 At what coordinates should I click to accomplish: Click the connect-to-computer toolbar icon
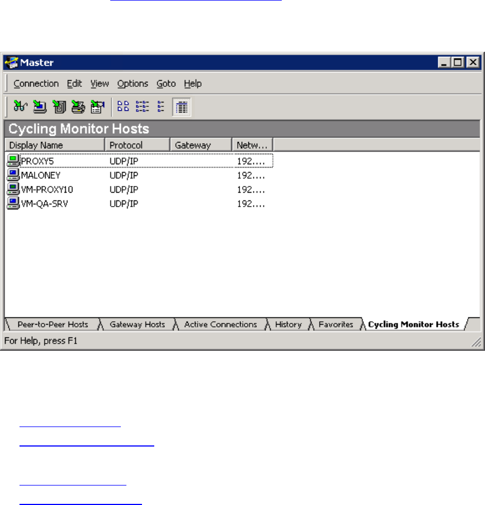40,106
